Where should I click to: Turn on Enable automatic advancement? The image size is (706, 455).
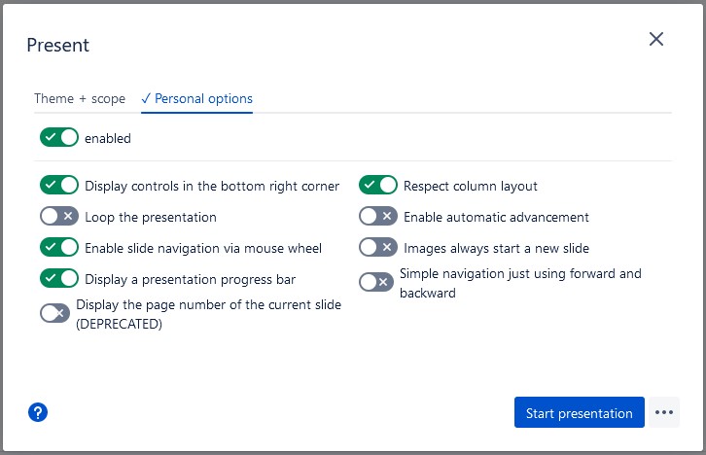click(x=378, y=217)
